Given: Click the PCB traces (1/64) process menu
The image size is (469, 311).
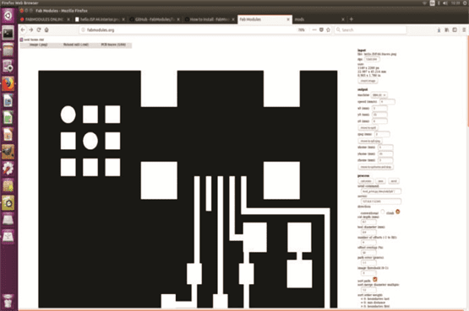Looking at the screenshot, I should 113,45.
